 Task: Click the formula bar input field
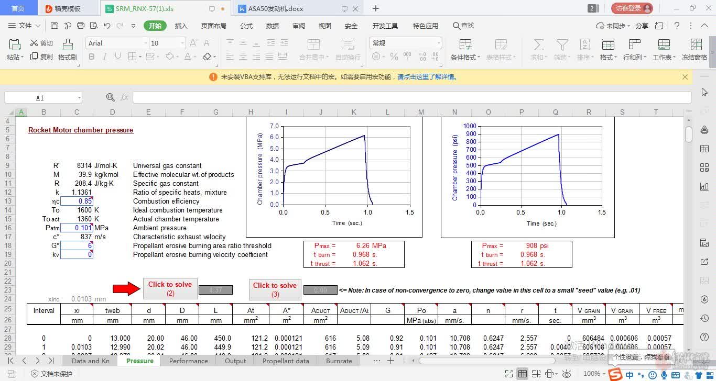(x=412, y=97)
